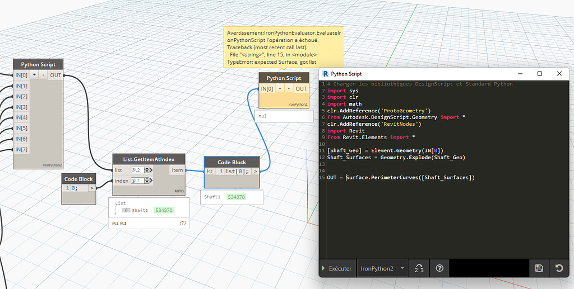The width and height of the screenshot is (574, 289).
Task: Open the Python editor help icon
Action: 439,268
